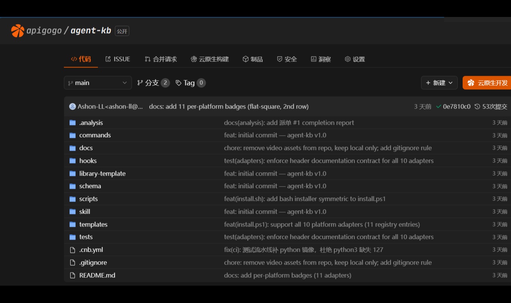Open the 设置 tab

[355, 59]
